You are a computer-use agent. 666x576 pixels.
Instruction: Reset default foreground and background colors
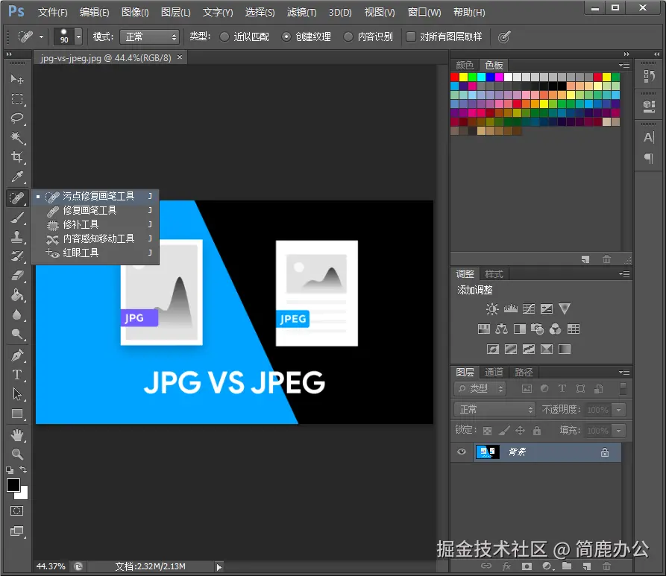coord(10,470)
